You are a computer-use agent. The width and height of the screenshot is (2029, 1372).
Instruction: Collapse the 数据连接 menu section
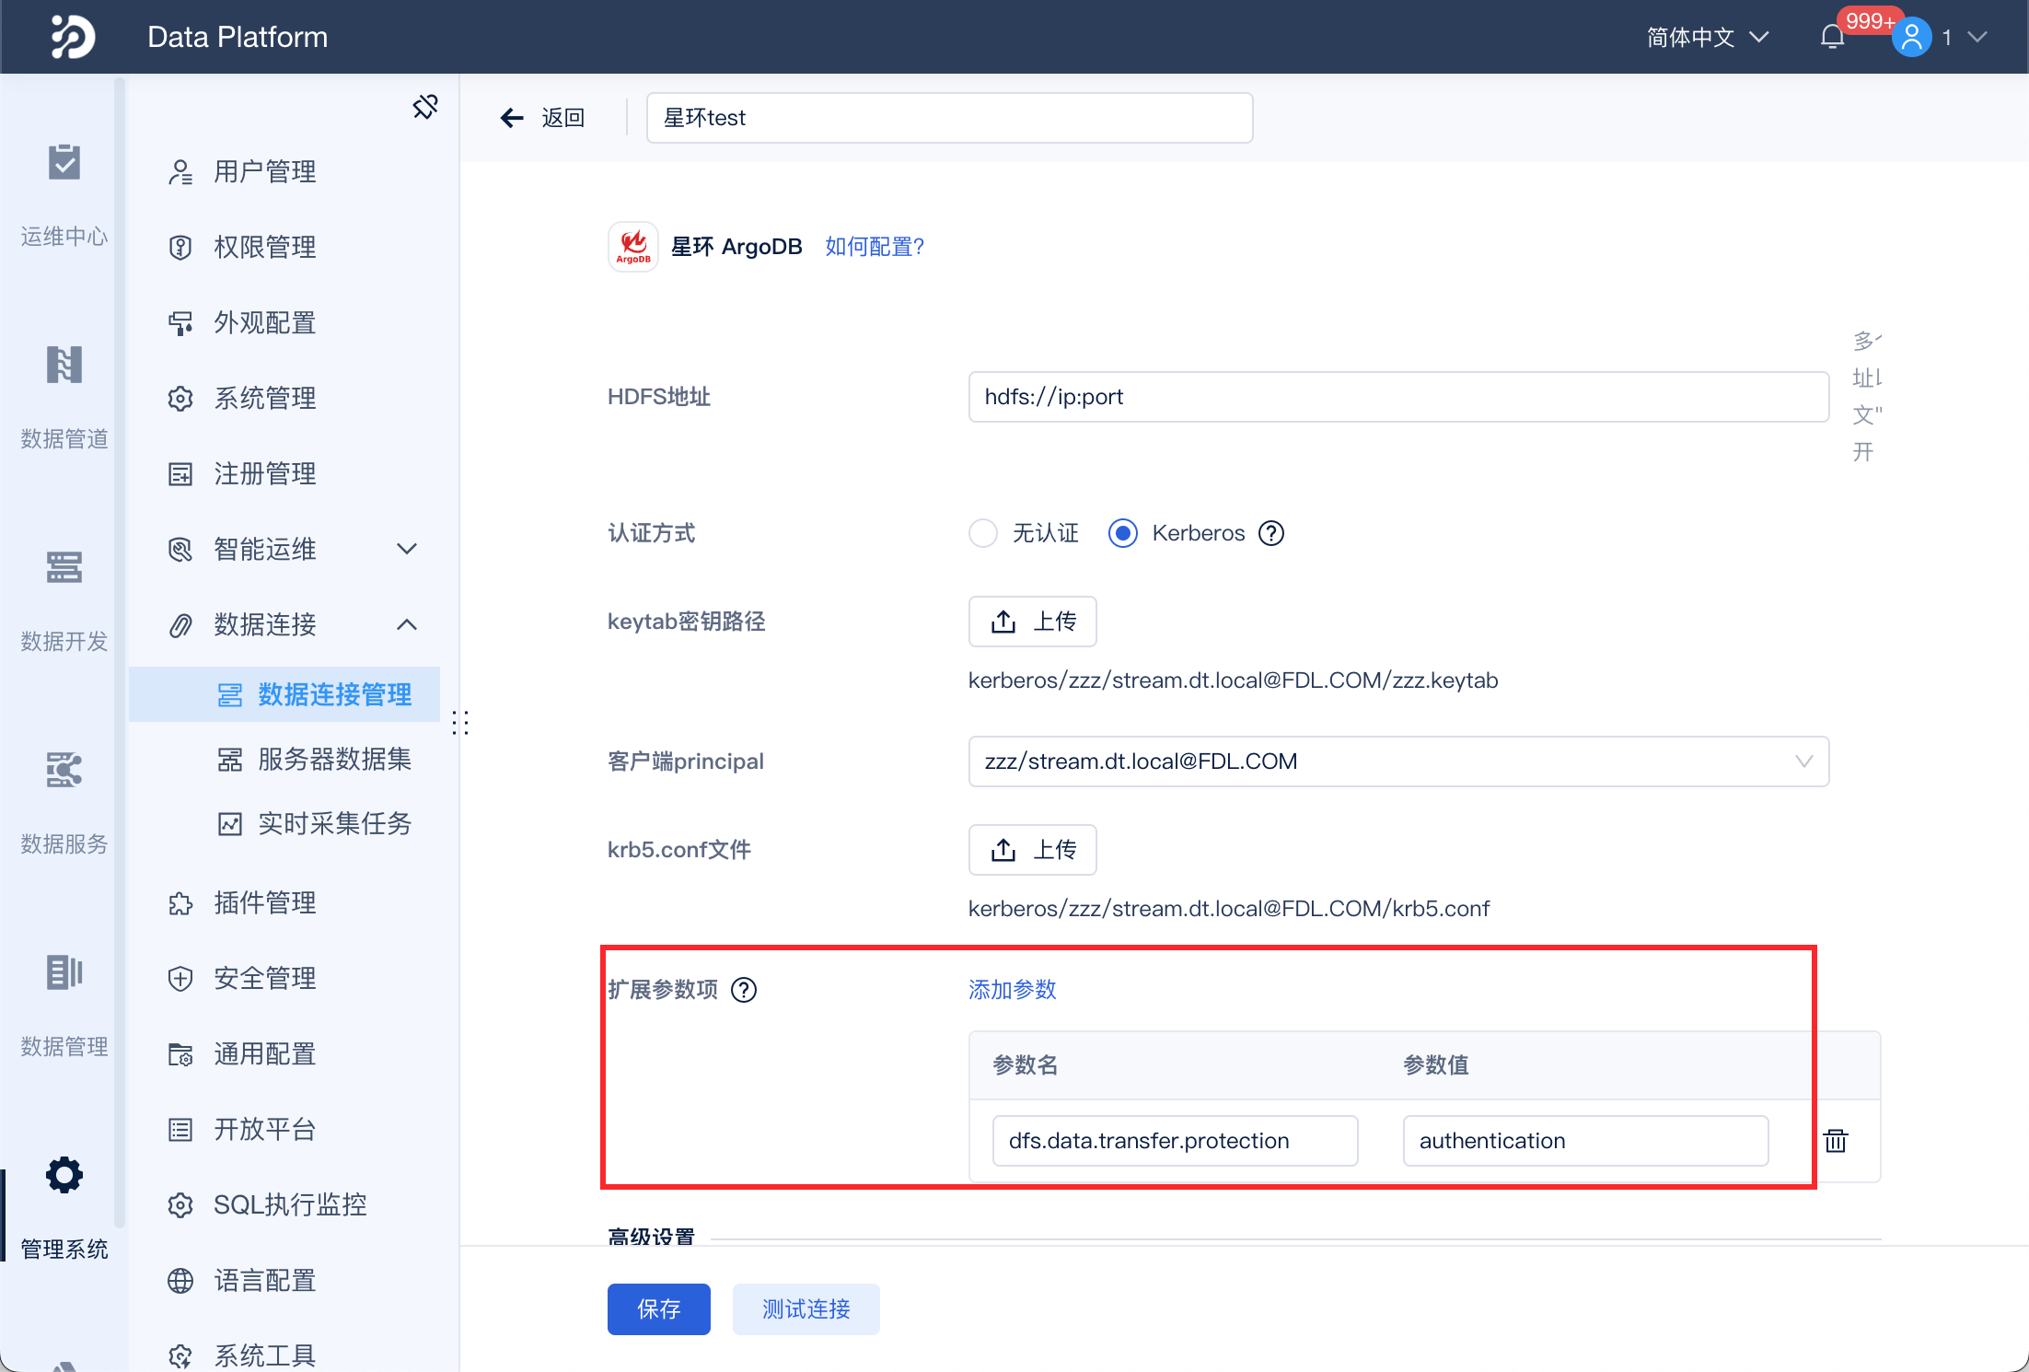point(407,624)
